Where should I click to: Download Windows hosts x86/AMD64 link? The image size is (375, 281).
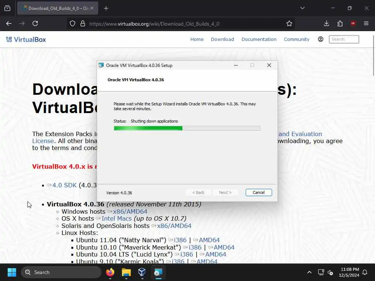[x=130, y=211]
